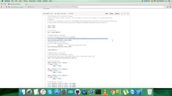Open the Bookmarks menu
The image size is (172, 96).
[32, 1]
